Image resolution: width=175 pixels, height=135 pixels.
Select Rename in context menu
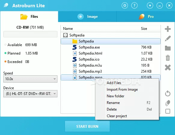pos(127,103)
